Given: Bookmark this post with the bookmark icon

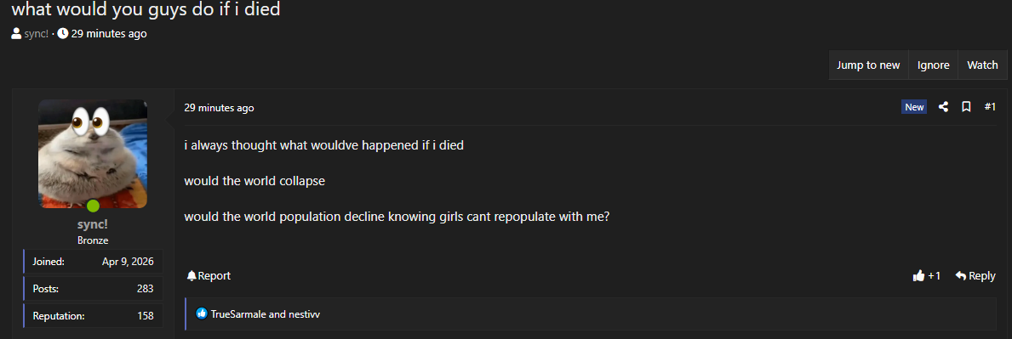Looking at the screenshot, I should [966, 107].
